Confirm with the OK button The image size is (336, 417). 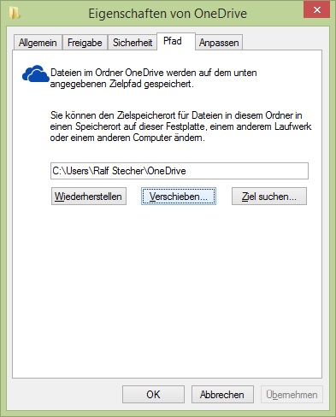tap(153, 395)
